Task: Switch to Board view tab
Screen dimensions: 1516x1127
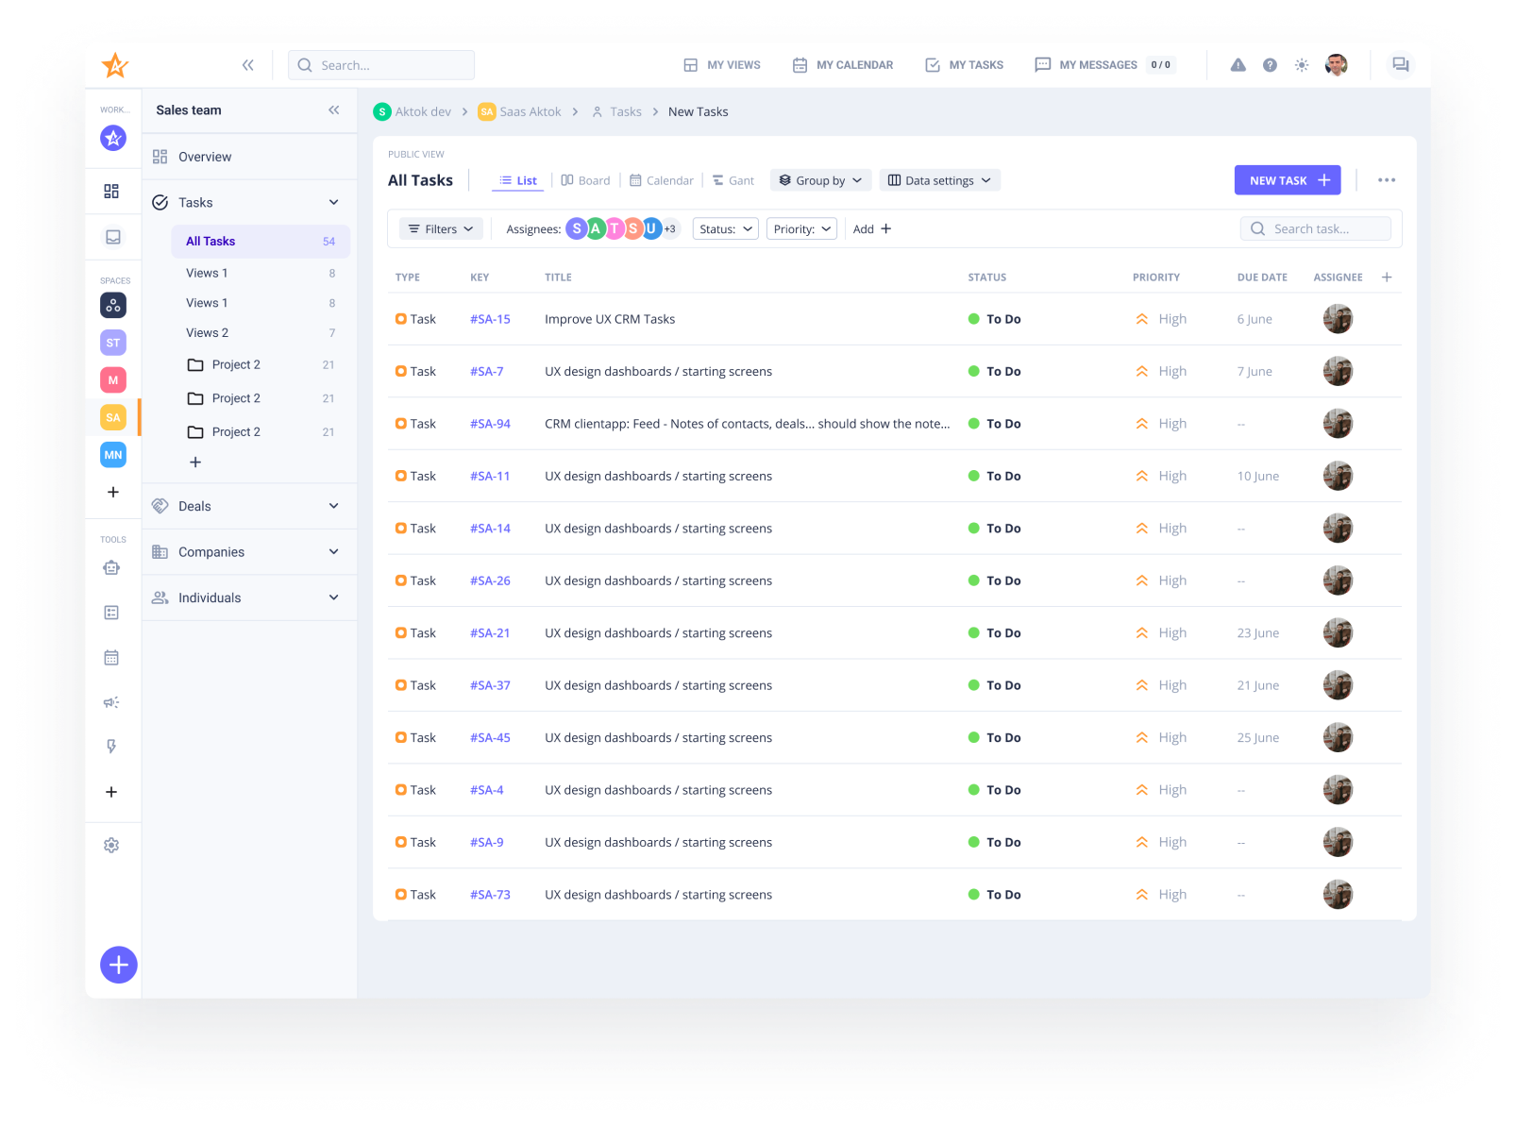Action: (x=585, y=179)
